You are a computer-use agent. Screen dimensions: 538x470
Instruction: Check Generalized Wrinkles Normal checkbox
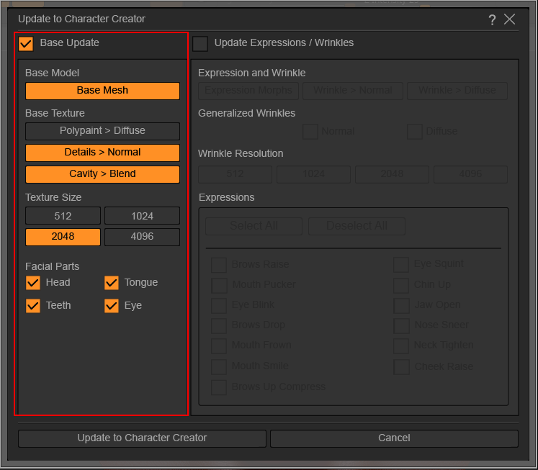click(310, 132)
